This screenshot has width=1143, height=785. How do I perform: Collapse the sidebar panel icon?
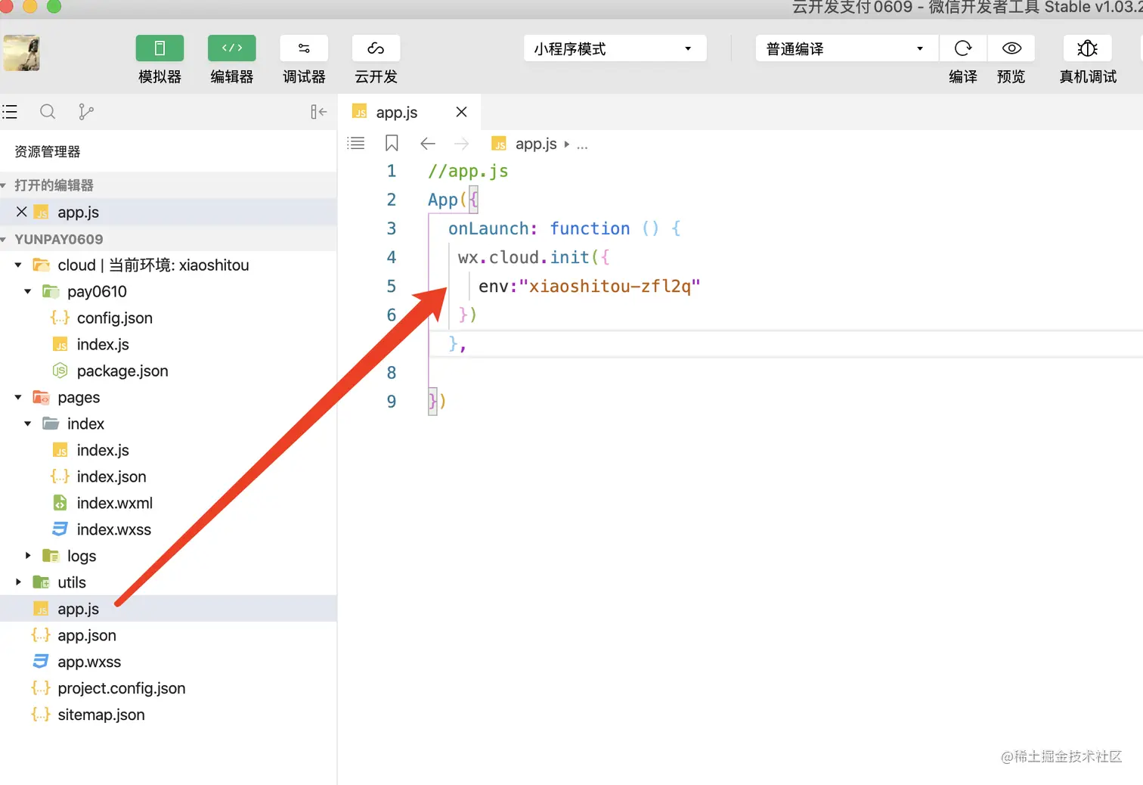(x=318, y=112)
